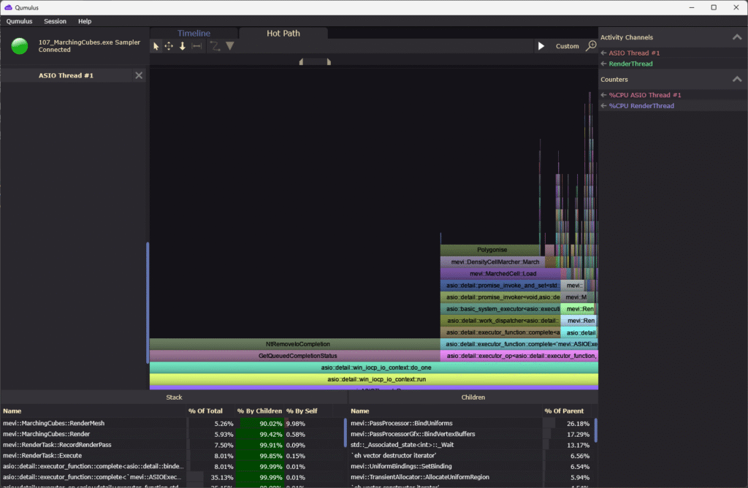748x488 pixels.
Task: Select the four-way pan tool
Action: pyautogui.click(x=169, y=46)
